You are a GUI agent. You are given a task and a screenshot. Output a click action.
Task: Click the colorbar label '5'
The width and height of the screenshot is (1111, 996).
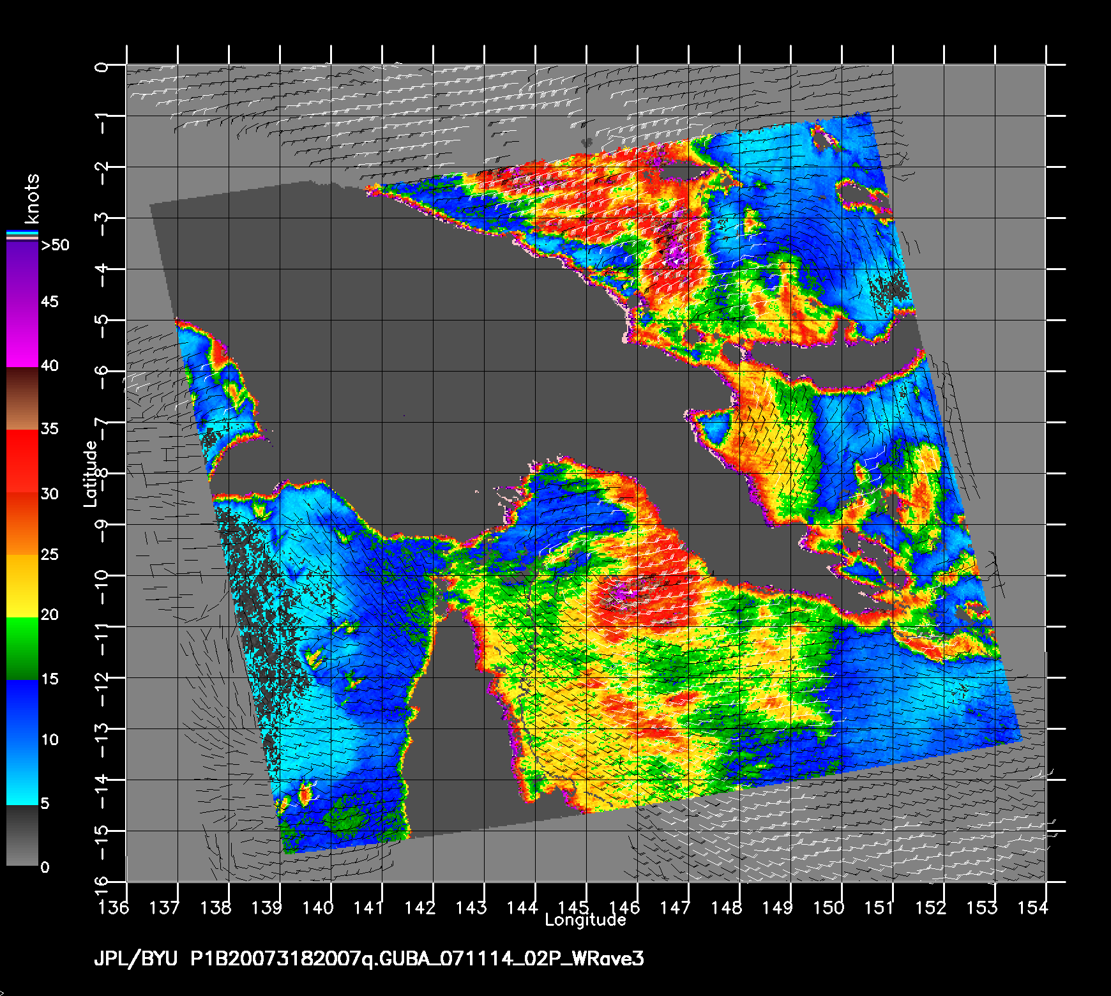pos(45,803)
